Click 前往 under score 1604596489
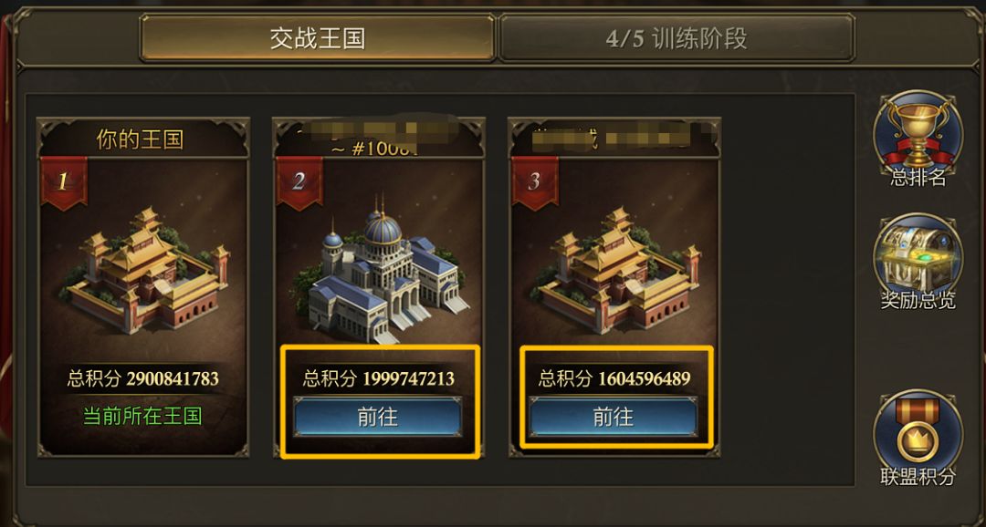 [614, 417]
